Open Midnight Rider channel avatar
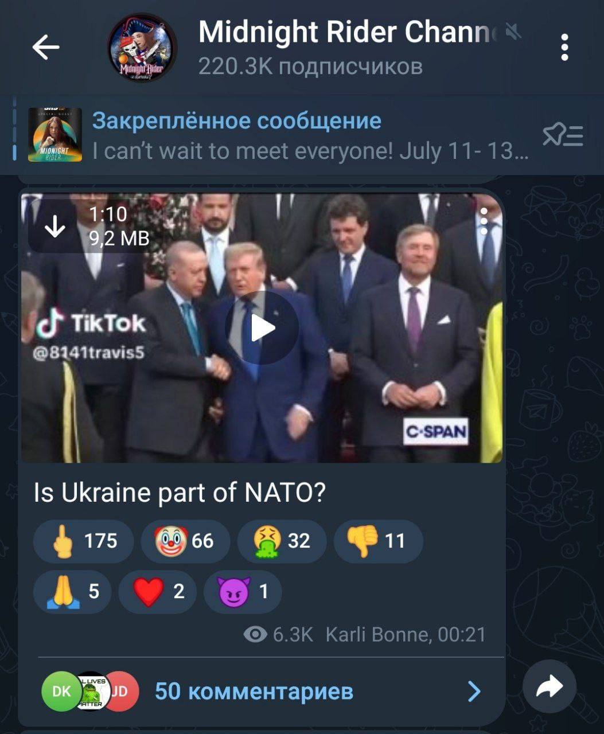604x734 pixels. pyautogui.click(x=142, y=48)
